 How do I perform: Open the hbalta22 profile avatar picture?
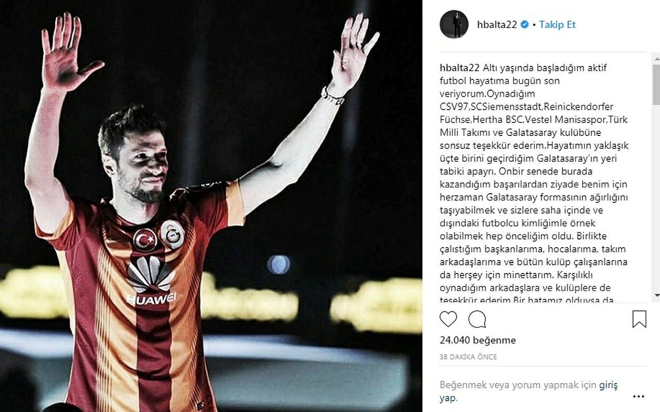pyautogui.click(x=454, y=24)
